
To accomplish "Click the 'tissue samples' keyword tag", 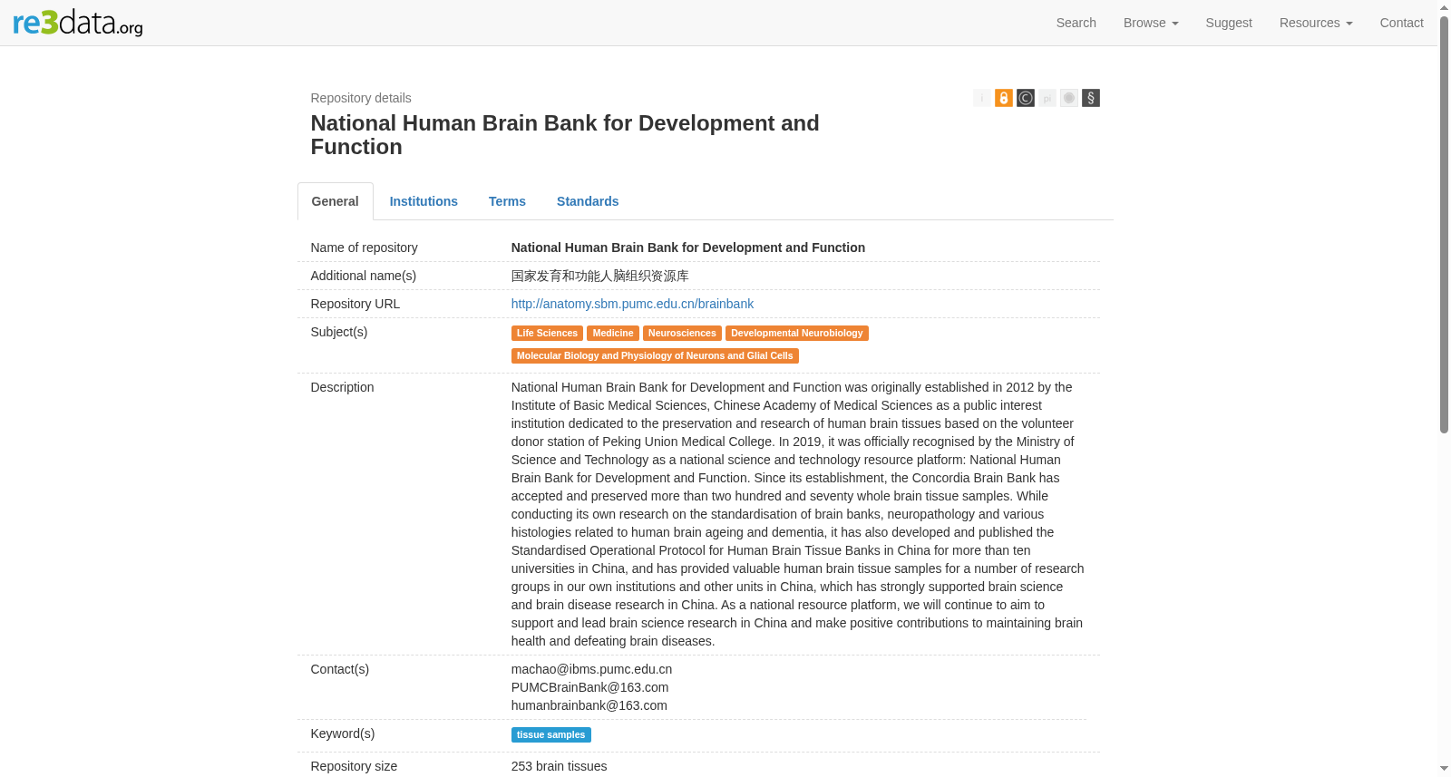I will pos(551,734).
